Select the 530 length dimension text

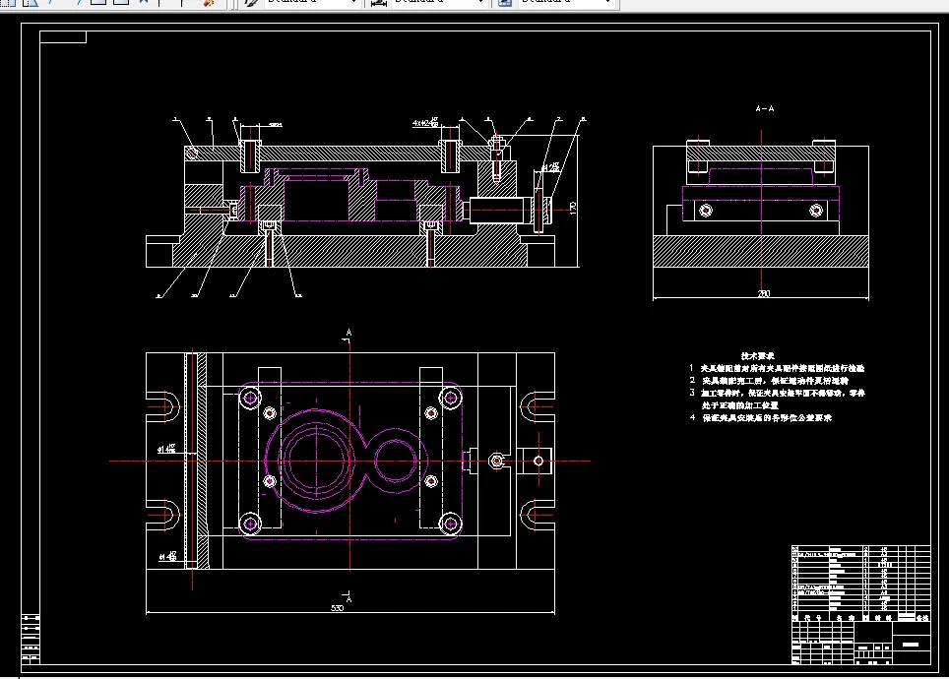click(337, 607)
